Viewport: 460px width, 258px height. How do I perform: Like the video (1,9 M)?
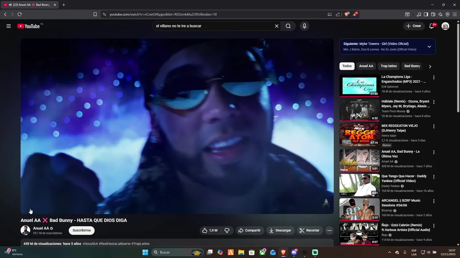(x=210, y=230)
